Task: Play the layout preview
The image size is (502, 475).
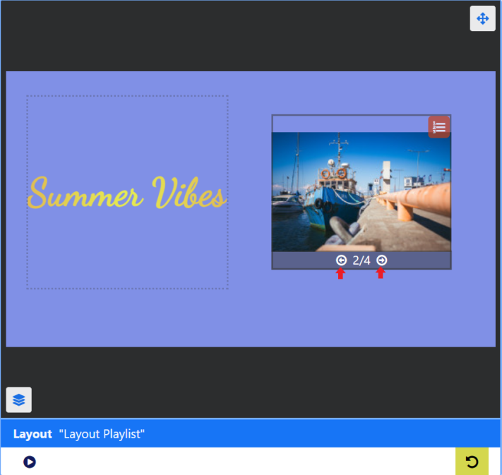Action: coord(30,462)
